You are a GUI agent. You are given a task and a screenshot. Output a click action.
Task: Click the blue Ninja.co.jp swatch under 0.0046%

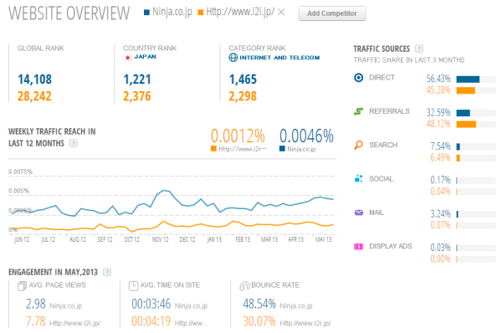(282, 149)
